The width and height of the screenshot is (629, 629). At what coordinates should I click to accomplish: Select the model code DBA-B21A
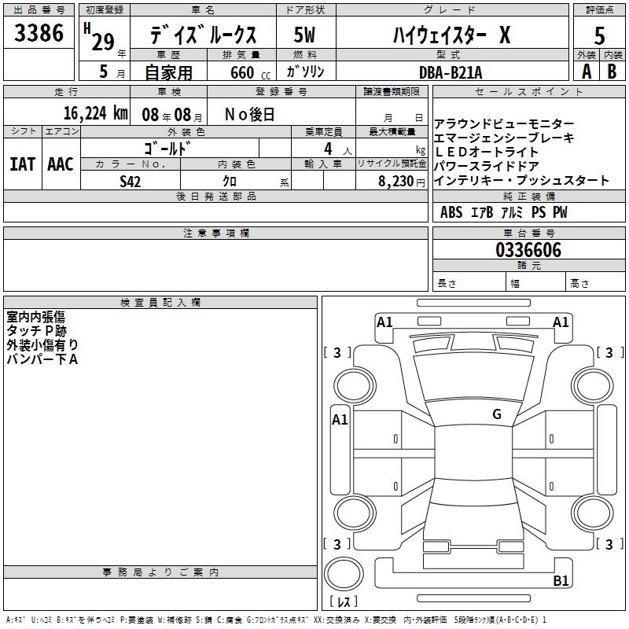(450, 72)
